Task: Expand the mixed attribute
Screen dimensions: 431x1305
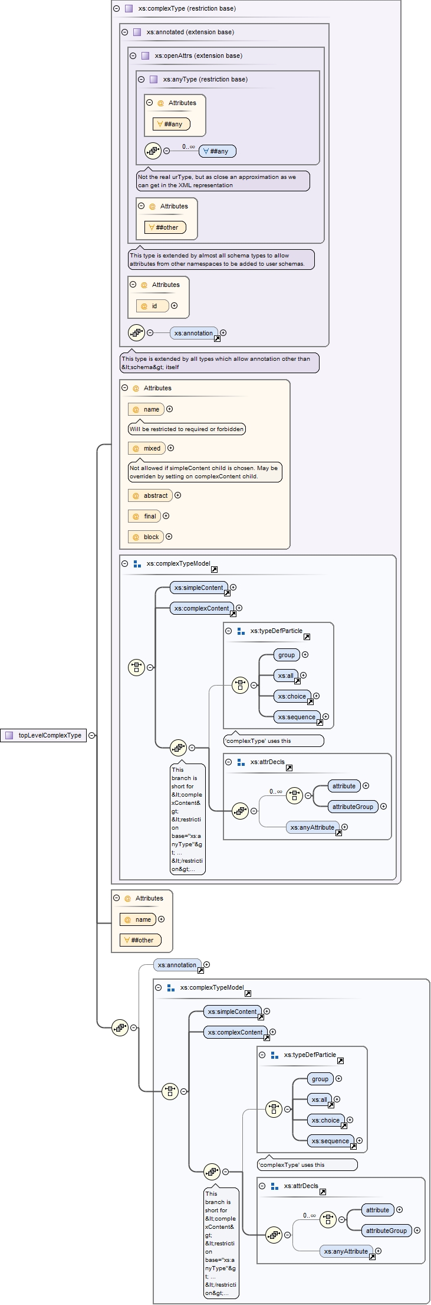Action: [x=170, y=448]
